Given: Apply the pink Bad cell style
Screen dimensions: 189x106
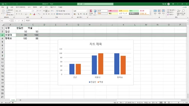Looking at the screenshot, I should point(113,11).
